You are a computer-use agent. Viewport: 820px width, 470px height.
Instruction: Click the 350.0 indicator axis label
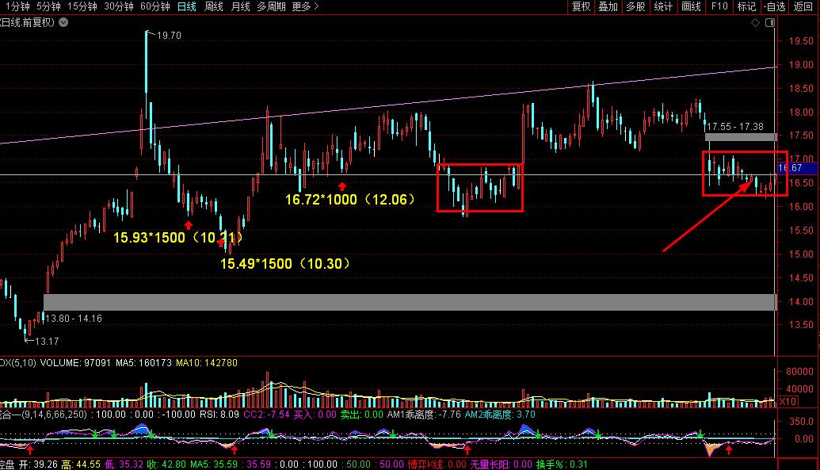pyautogui.click(x=801, y=422)
